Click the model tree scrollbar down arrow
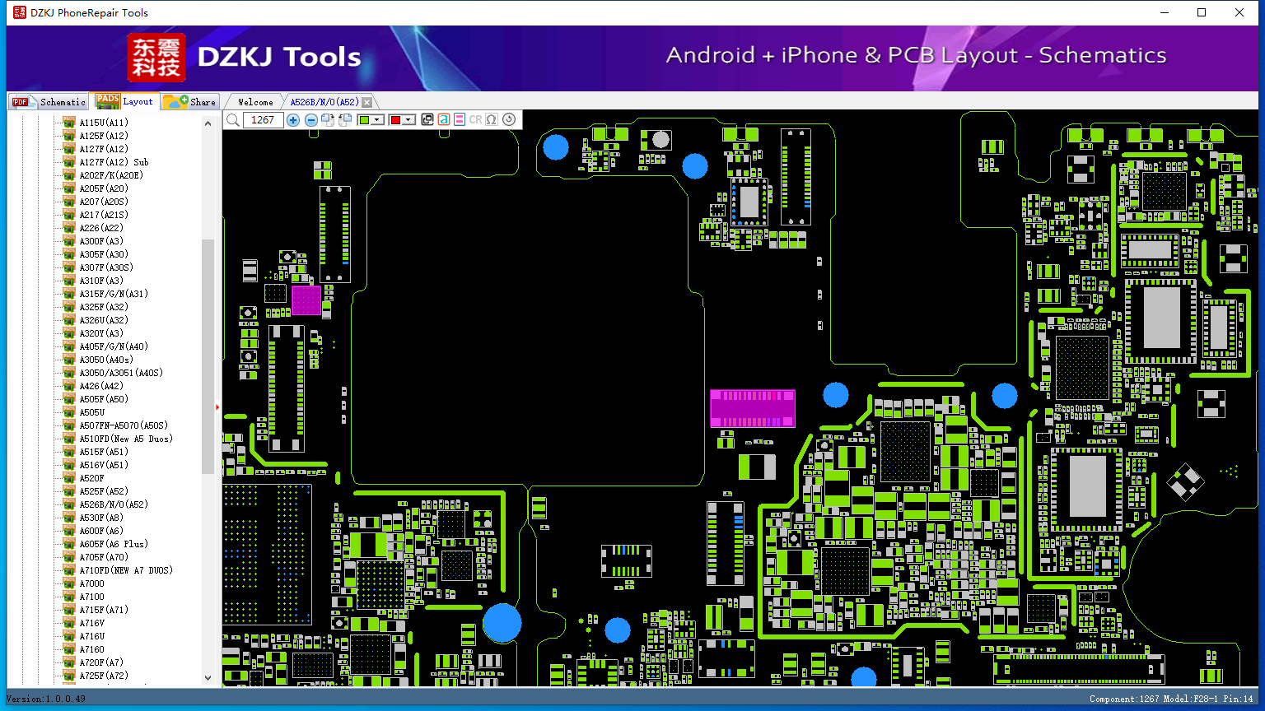Viewport: 1265px width, 711px height. [208, 678]
